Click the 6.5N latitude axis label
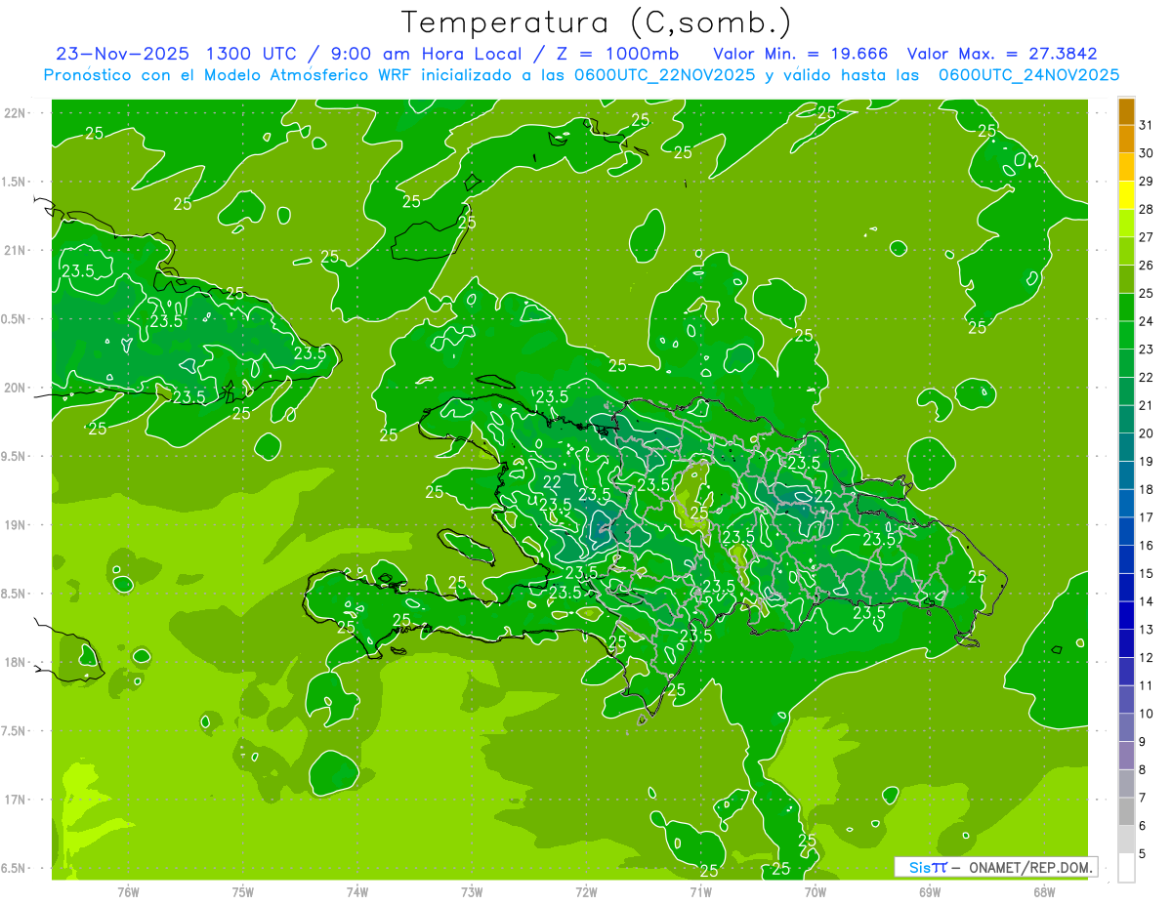The width and height of the screenshot is (1172, 905). (15, 868)
